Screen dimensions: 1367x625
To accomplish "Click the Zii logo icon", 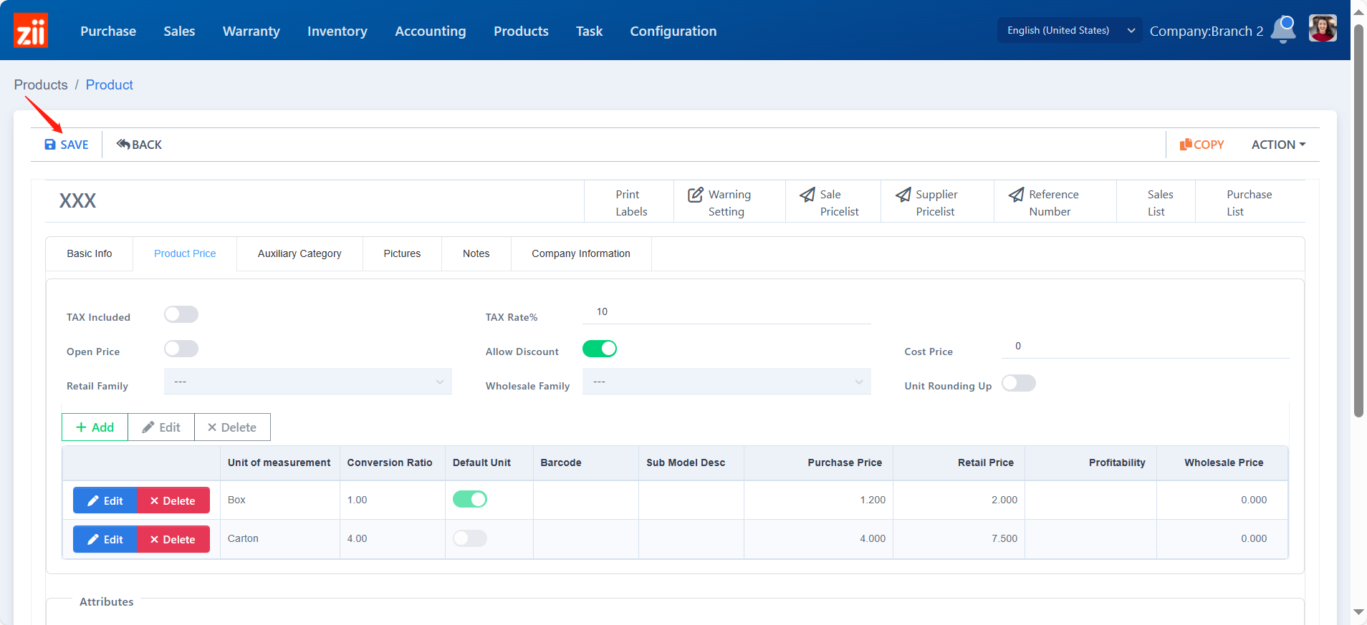I will tap(31, 31).
